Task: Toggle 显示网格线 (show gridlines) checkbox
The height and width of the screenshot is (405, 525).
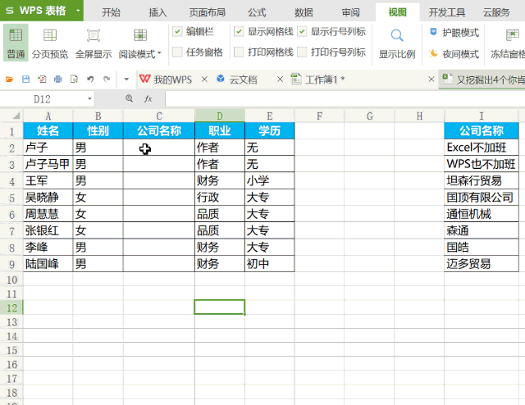Action: (239, 31)
